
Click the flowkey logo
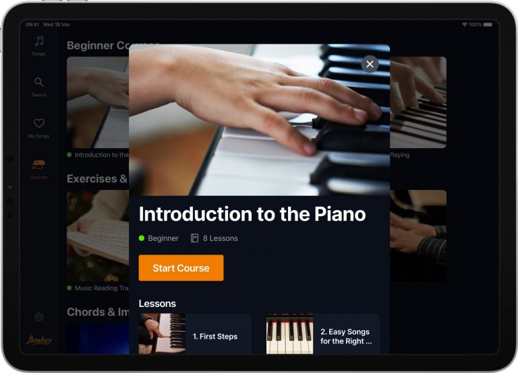(x=39, y=340)
